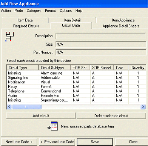Image resolution: width=148 pixels, height=146 pixels.
Task: Click the parts database item icon
Action: pos(53,126)
